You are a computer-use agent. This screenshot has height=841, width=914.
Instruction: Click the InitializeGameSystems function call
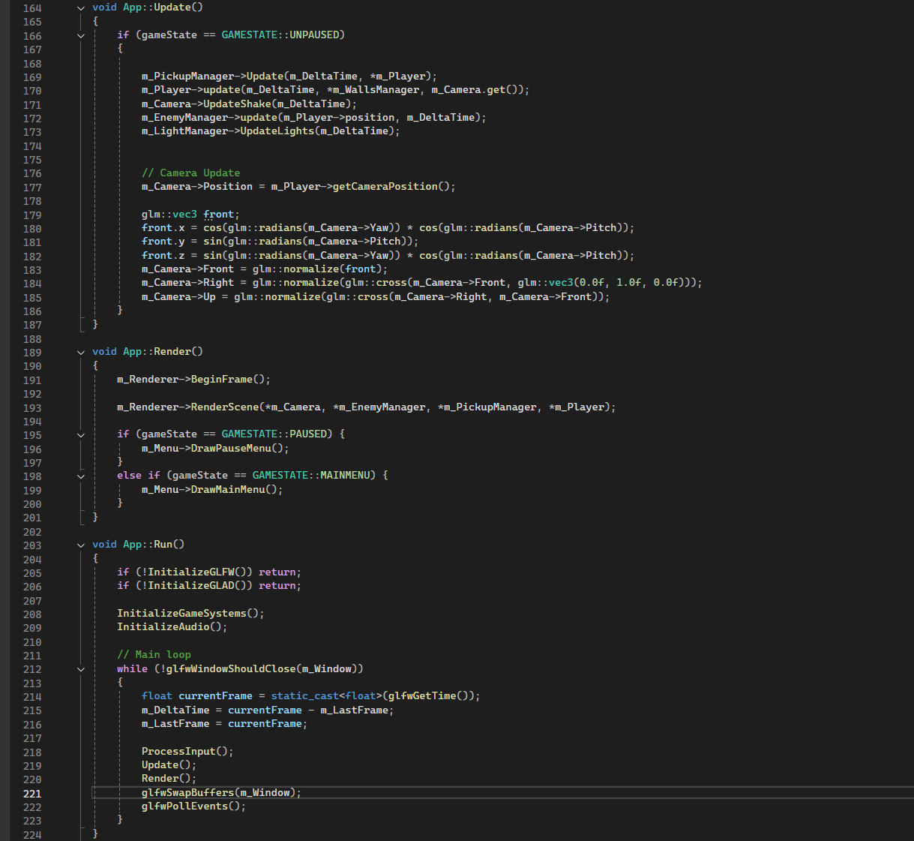tap(181, 613)
